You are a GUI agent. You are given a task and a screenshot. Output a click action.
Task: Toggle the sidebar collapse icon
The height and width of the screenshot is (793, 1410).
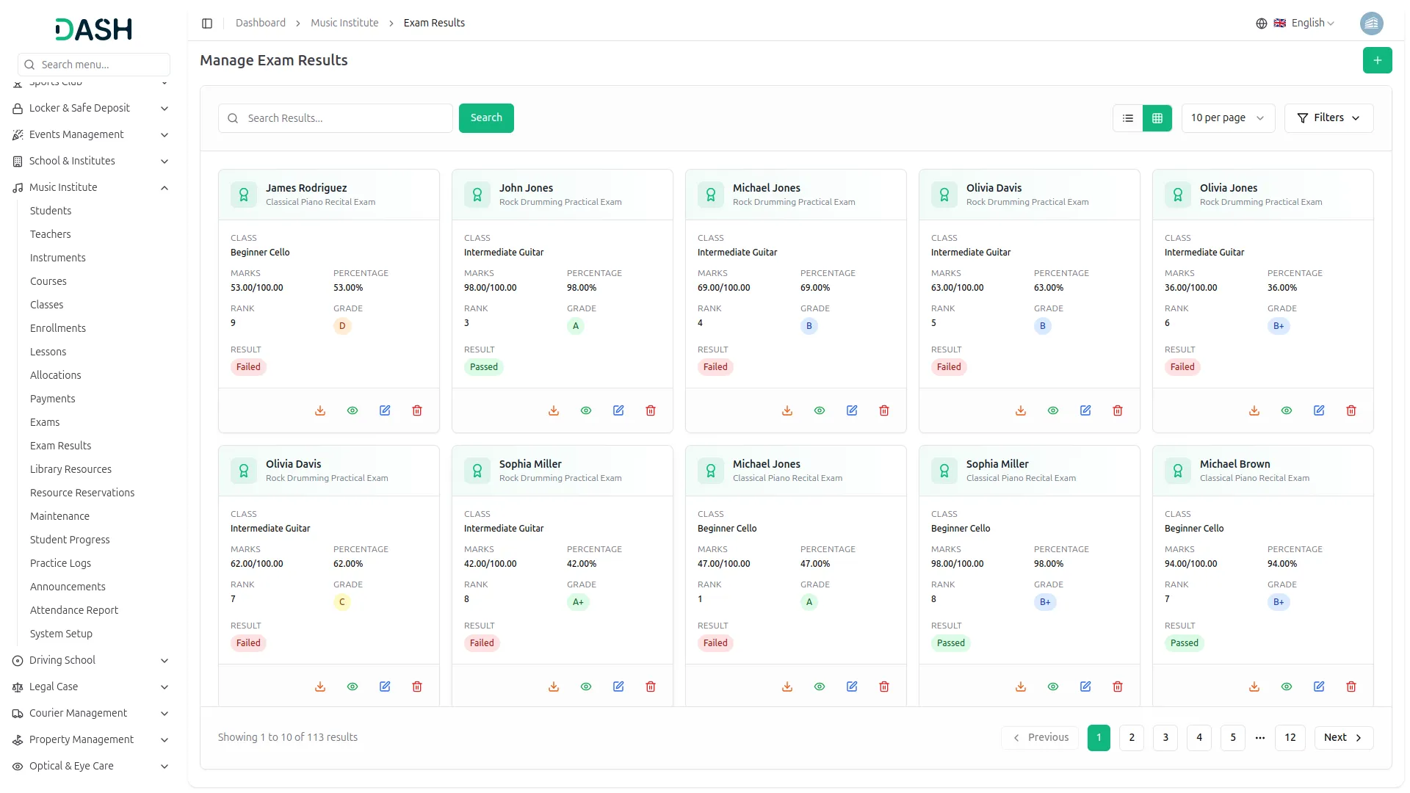207,23
